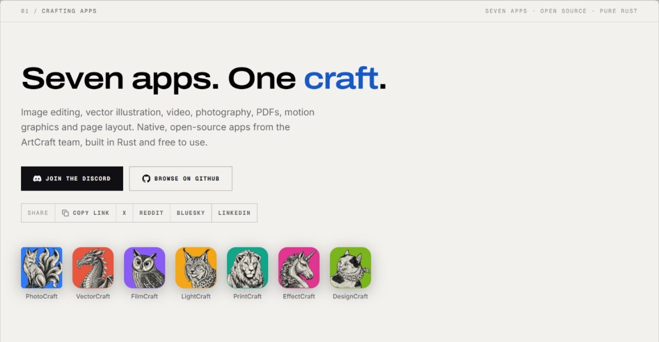Click Browse on GitHub button
Viewport: 659px width, 342px height.
(x=181, y=178)
